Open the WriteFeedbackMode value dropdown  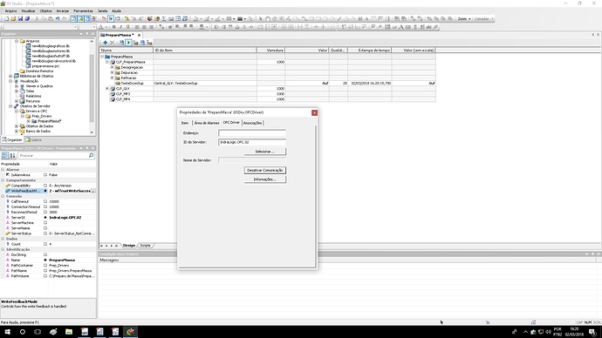point(92,191)
